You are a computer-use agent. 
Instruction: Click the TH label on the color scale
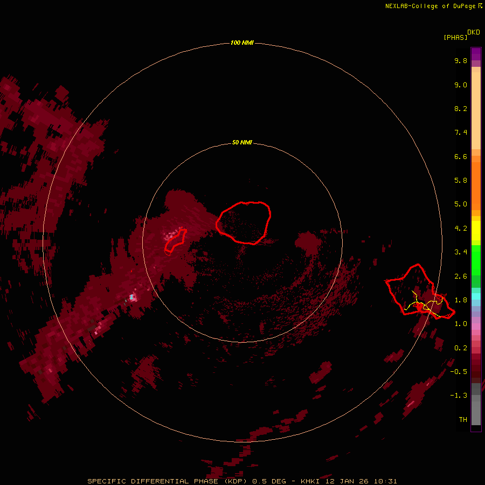click(463, 420)
